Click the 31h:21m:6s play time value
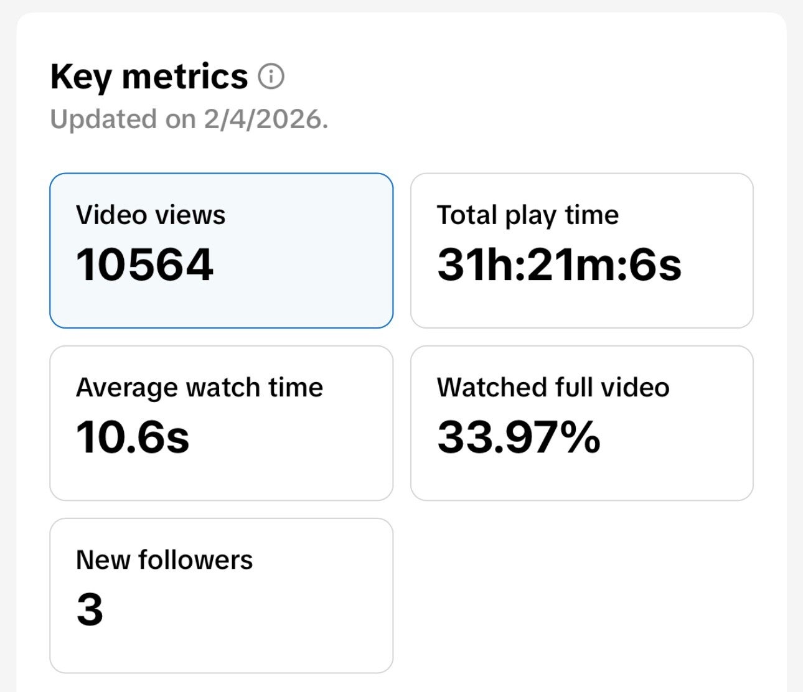This screenshot has height=692, width=803. [x=559, y=264]
